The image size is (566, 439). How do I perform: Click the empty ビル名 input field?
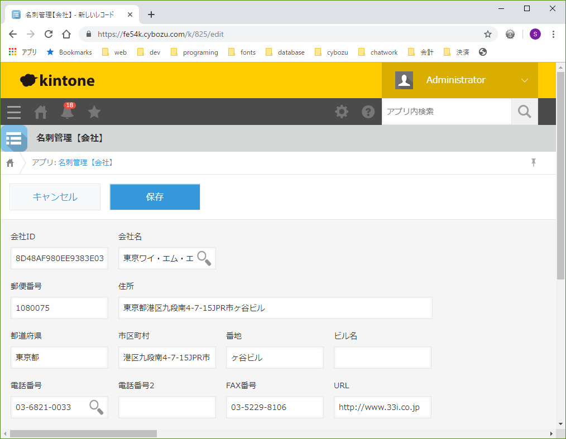(382, 358)
